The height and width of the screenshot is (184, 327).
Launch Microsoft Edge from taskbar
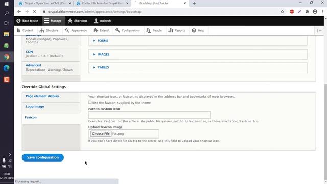[7, 68]
